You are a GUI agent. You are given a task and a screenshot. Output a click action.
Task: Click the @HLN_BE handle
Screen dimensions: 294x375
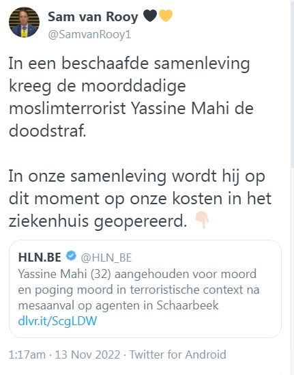pyautogui.click(x=106, y=258)
